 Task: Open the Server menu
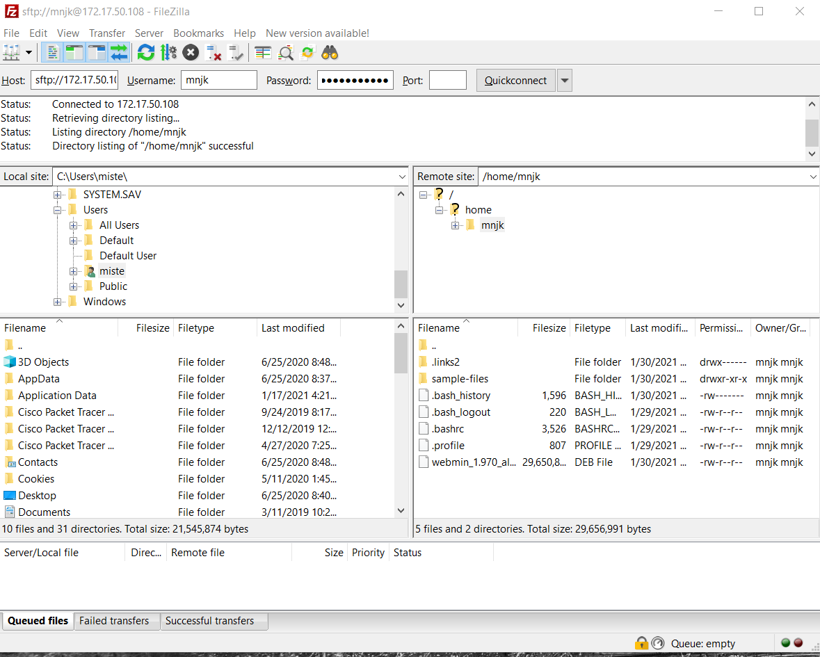pos(149,33)
